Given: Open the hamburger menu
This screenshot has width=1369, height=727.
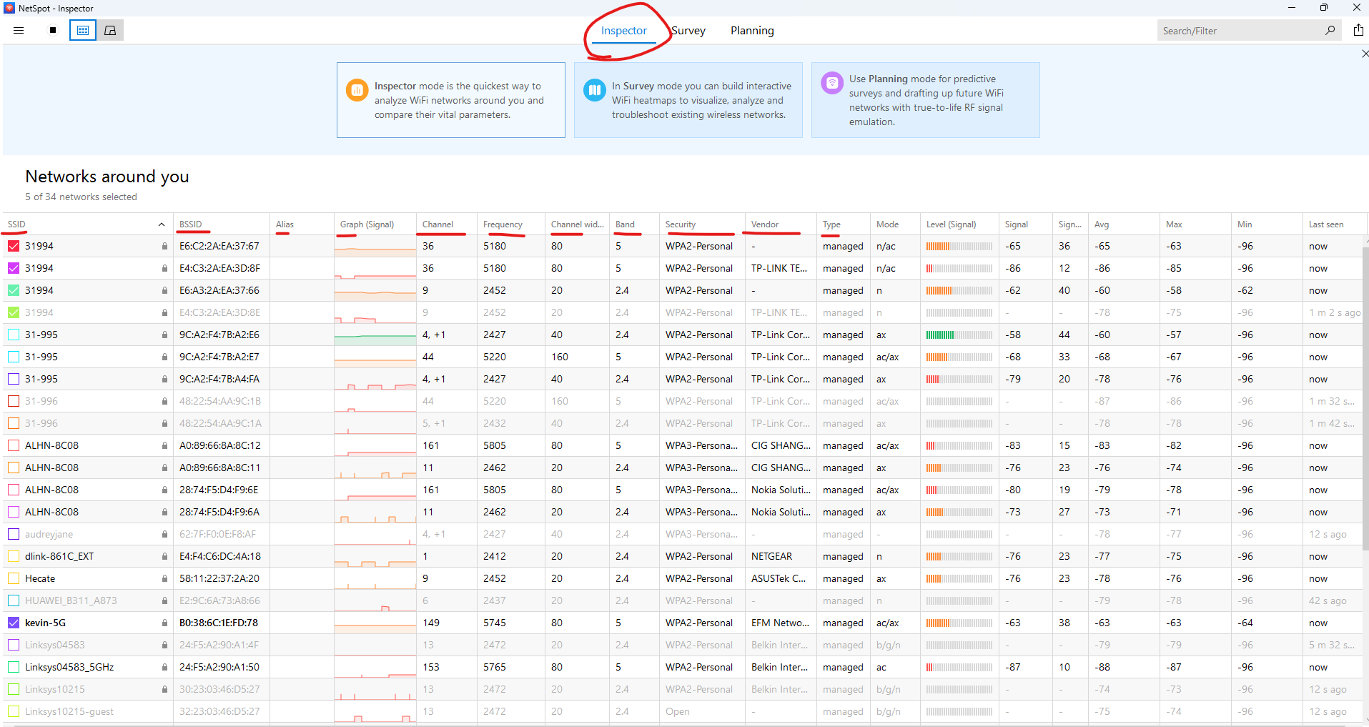Looking at the screenshot, I should [19, 30].
